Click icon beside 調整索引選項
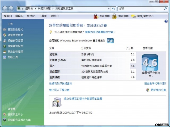 point(5,41)
